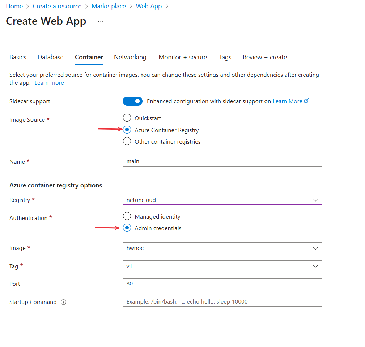Image resolution: width=365 pixels, height=347 pixels.
Task: Select Azure Container Registry radio button
Action: coord(127,130)
